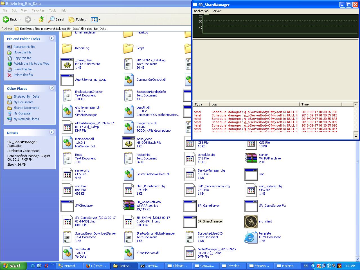360x270 pixels.
Task: Click Move this file link
Action: tap(22, 52)
